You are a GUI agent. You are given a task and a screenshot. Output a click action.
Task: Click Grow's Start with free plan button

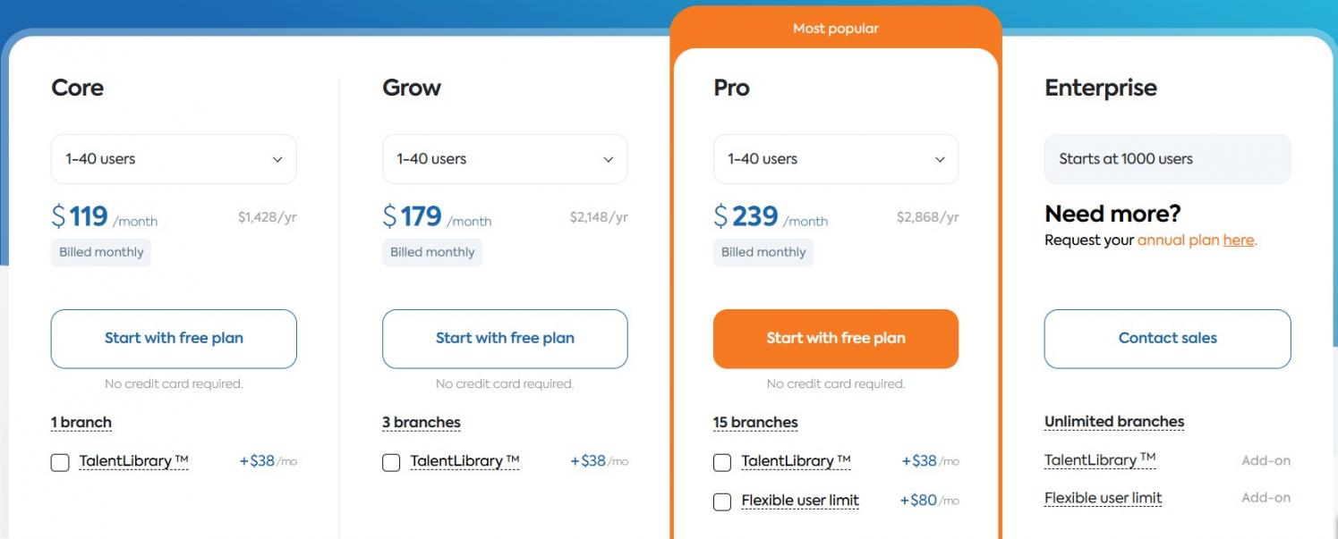point(505,339)
